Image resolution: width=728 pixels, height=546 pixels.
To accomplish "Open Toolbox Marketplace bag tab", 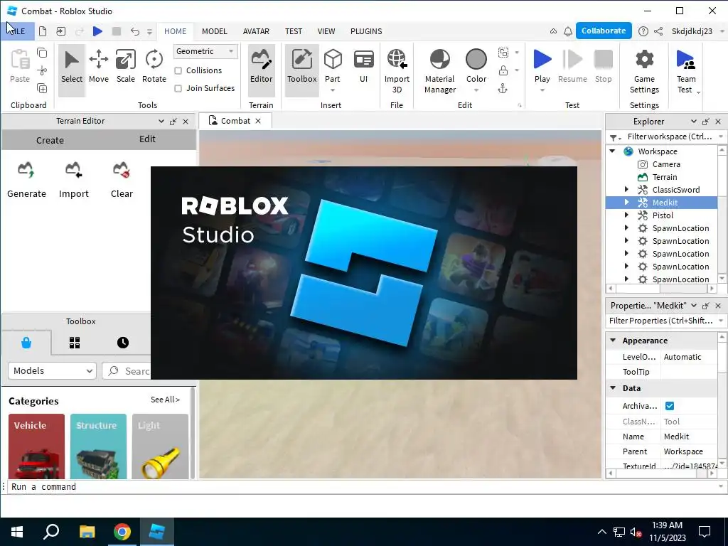I will tap(26, 343).
